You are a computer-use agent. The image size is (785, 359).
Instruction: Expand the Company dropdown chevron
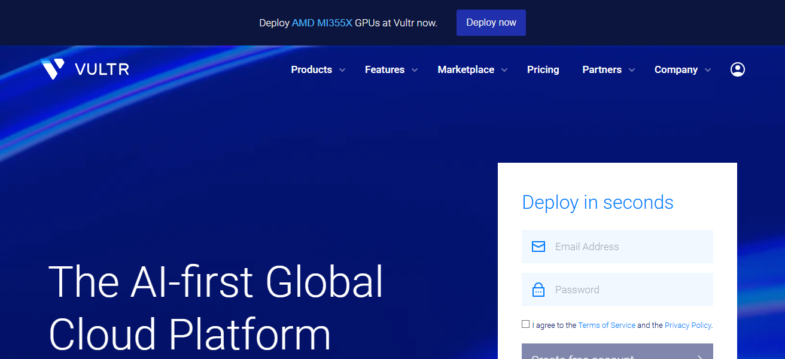[708, 70]
